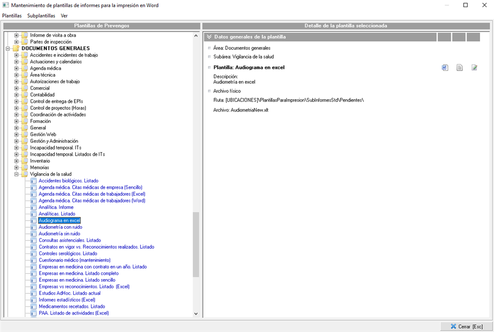
Task: Click the template icon beside Analítica. Informe
Action: click(33, 207)
